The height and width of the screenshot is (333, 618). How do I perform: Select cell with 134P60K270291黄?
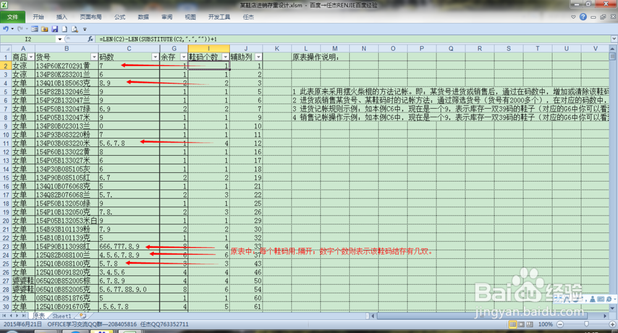point(67,66)
